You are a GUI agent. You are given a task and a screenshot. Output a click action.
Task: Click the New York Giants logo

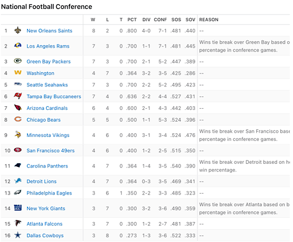(18, 208)
